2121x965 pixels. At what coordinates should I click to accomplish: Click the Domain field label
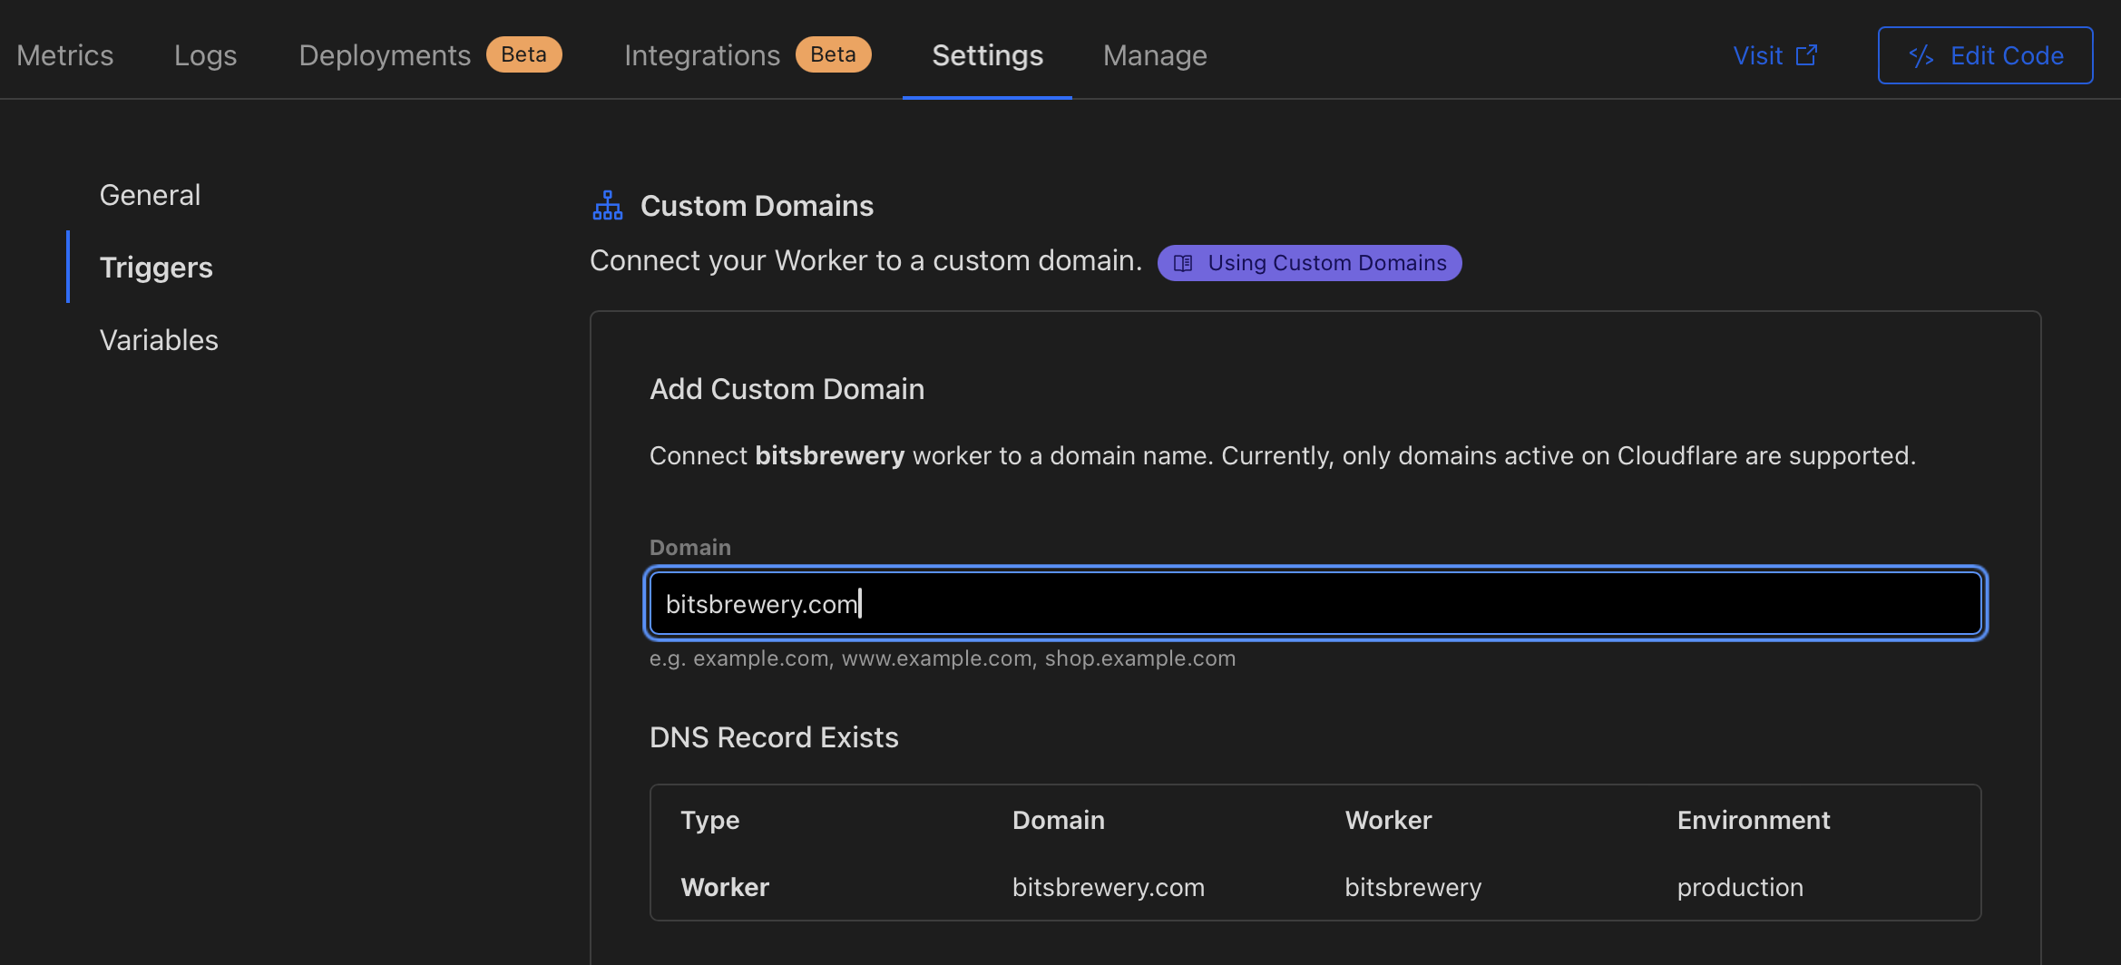point(689,547)
